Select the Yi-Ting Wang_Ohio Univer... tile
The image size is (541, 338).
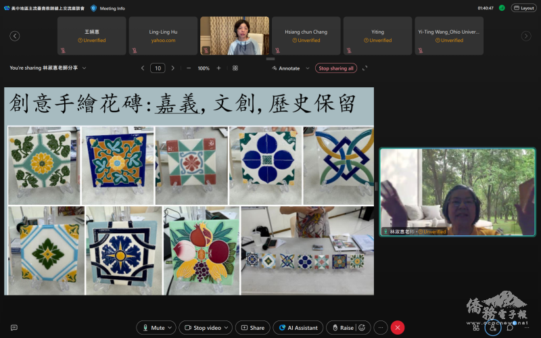click(449, 36)
